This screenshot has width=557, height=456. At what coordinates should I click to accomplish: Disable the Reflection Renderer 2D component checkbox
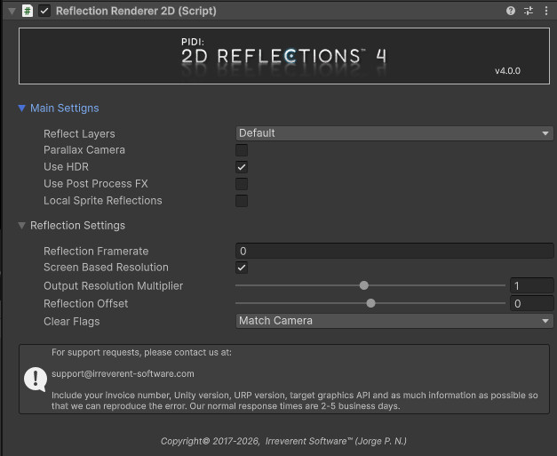click(45, 11)
